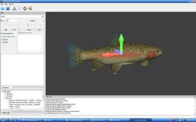
Task: Select the Width 7.51718 row
Action: (x=14, y=107)
